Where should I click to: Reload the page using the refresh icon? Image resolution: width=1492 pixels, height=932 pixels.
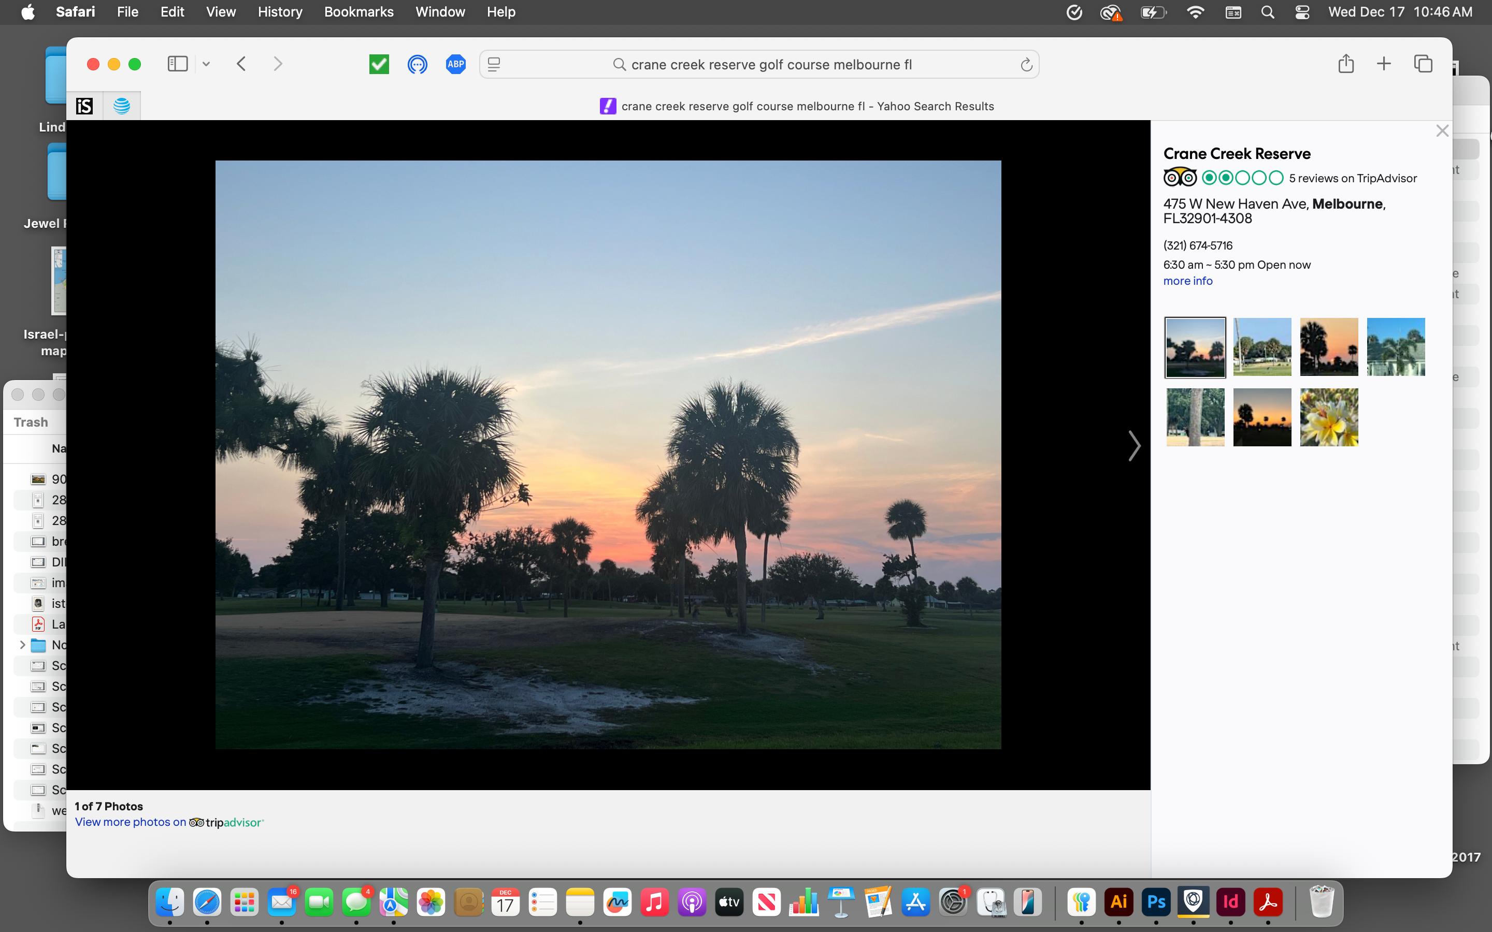point(1026,65)
